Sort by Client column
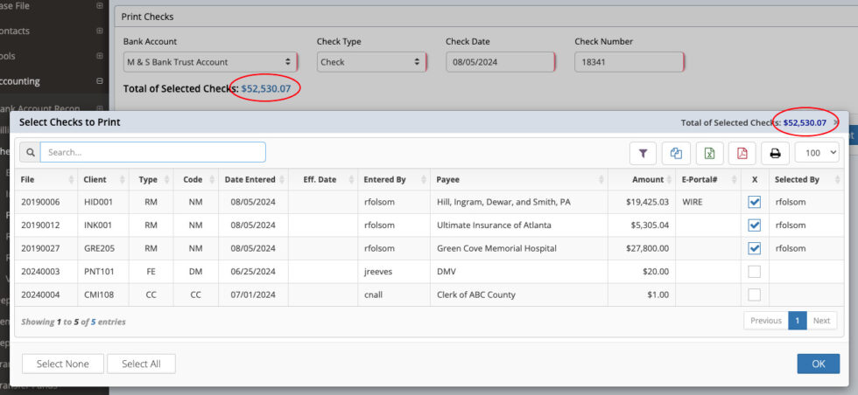Screen dimensions: 858x395 click(x=103, y=180)
